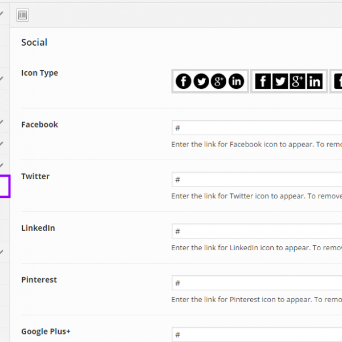The height and width of the screenshot is (342, 342).
Task: Click the square Twitter bird icon
Action: click(x=280, y=82)
